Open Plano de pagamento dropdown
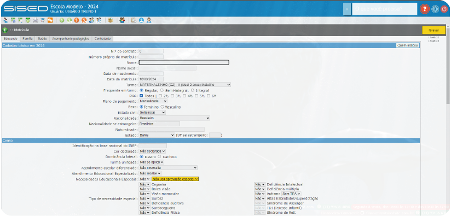 pyautogui.click(x=153, y=101)
